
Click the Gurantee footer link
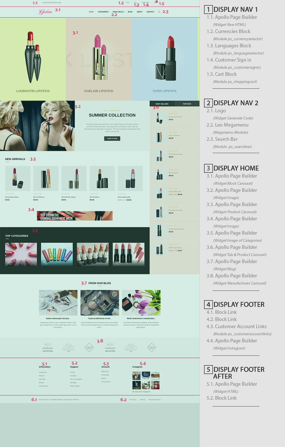click(x=73, y=376)
